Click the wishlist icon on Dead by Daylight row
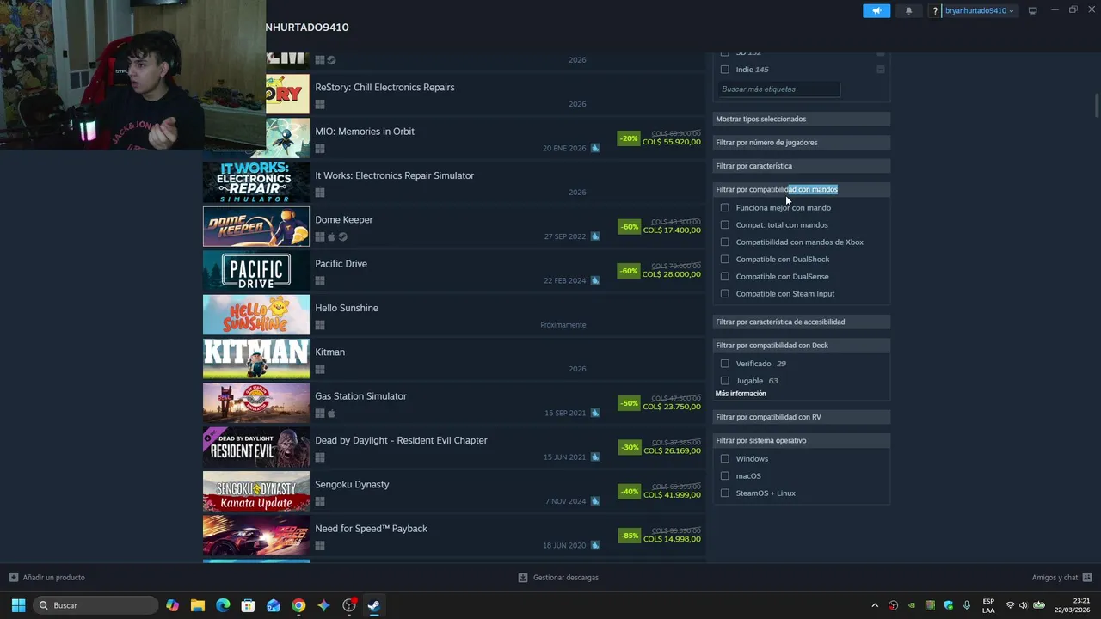Viewport: 1101px width, 619px height. tap(594, 457)
